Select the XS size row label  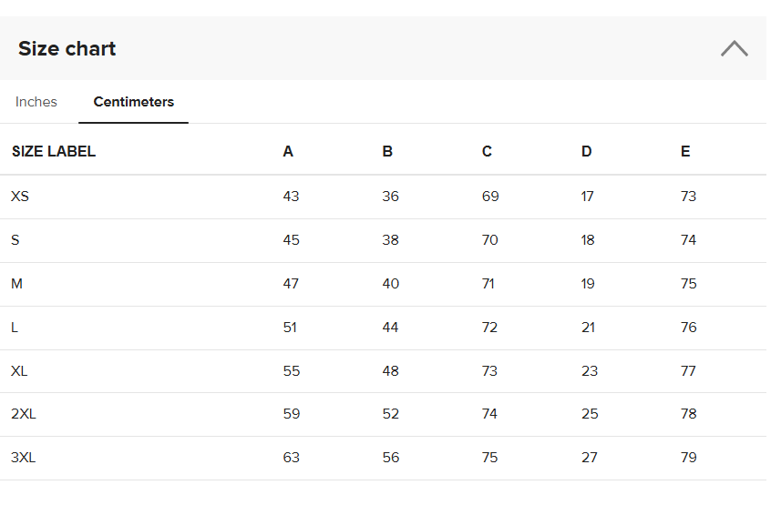(x=20, y=197)
